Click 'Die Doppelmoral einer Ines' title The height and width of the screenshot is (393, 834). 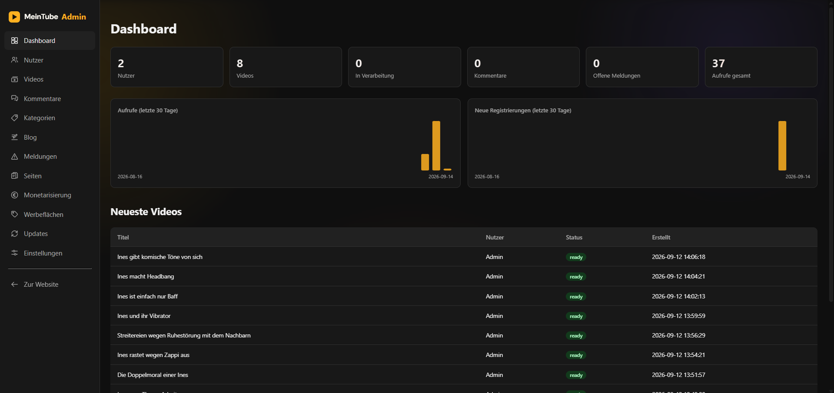coord(153,375)
